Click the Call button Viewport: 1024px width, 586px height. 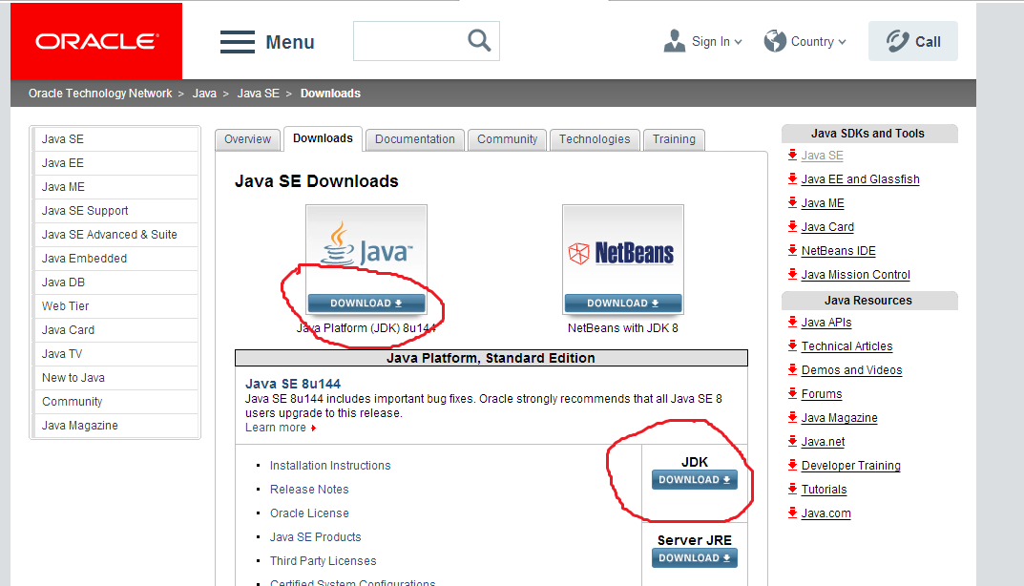click(913, 41)
